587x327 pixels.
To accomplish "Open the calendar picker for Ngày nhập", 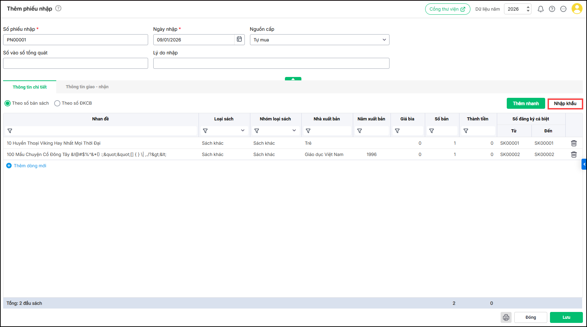I will coord(239,40).
